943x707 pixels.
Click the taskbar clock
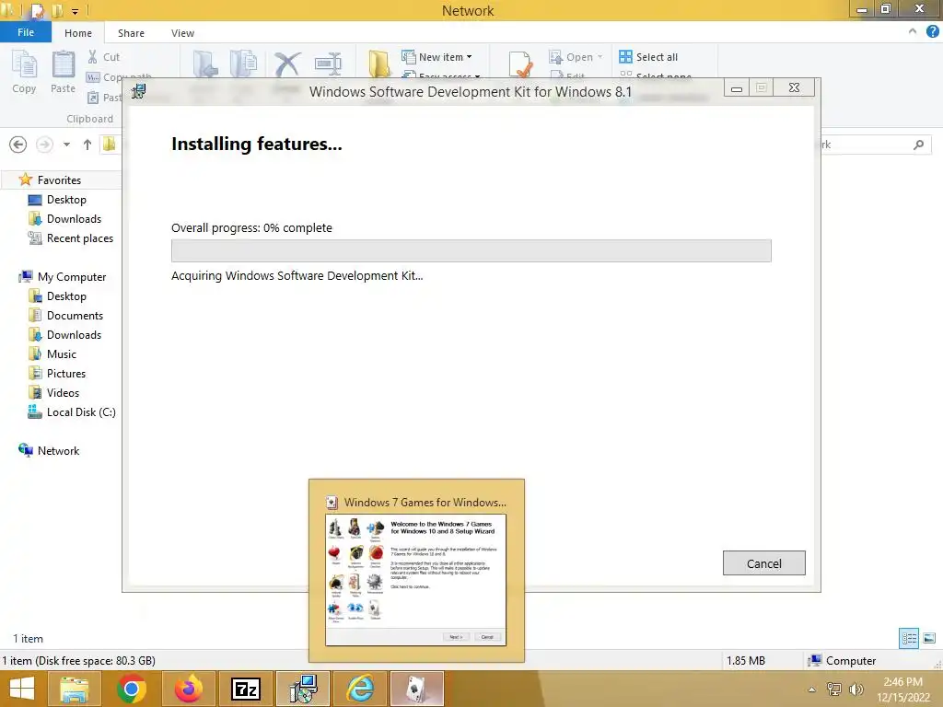coord(902,690)
